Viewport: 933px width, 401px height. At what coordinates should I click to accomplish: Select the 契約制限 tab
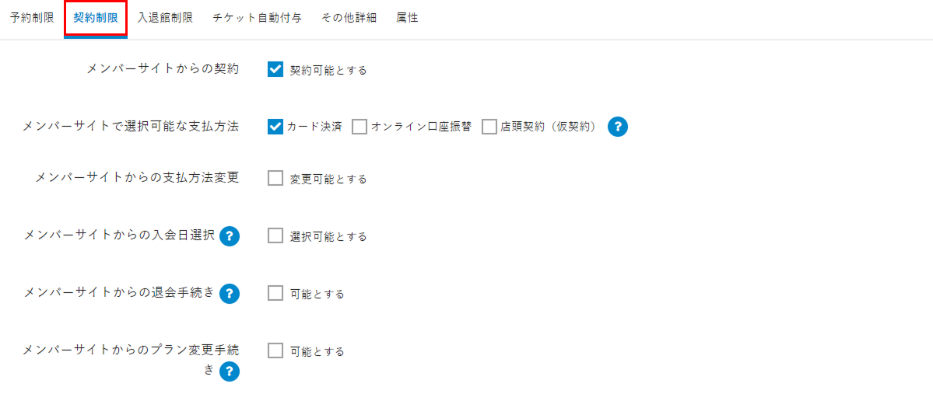point(96,18)
